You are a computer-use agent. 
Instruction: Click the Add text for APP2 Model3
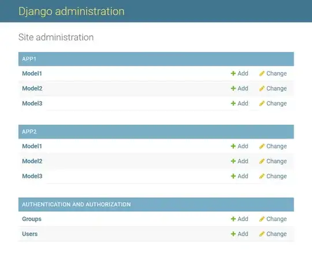pos(243,176)
